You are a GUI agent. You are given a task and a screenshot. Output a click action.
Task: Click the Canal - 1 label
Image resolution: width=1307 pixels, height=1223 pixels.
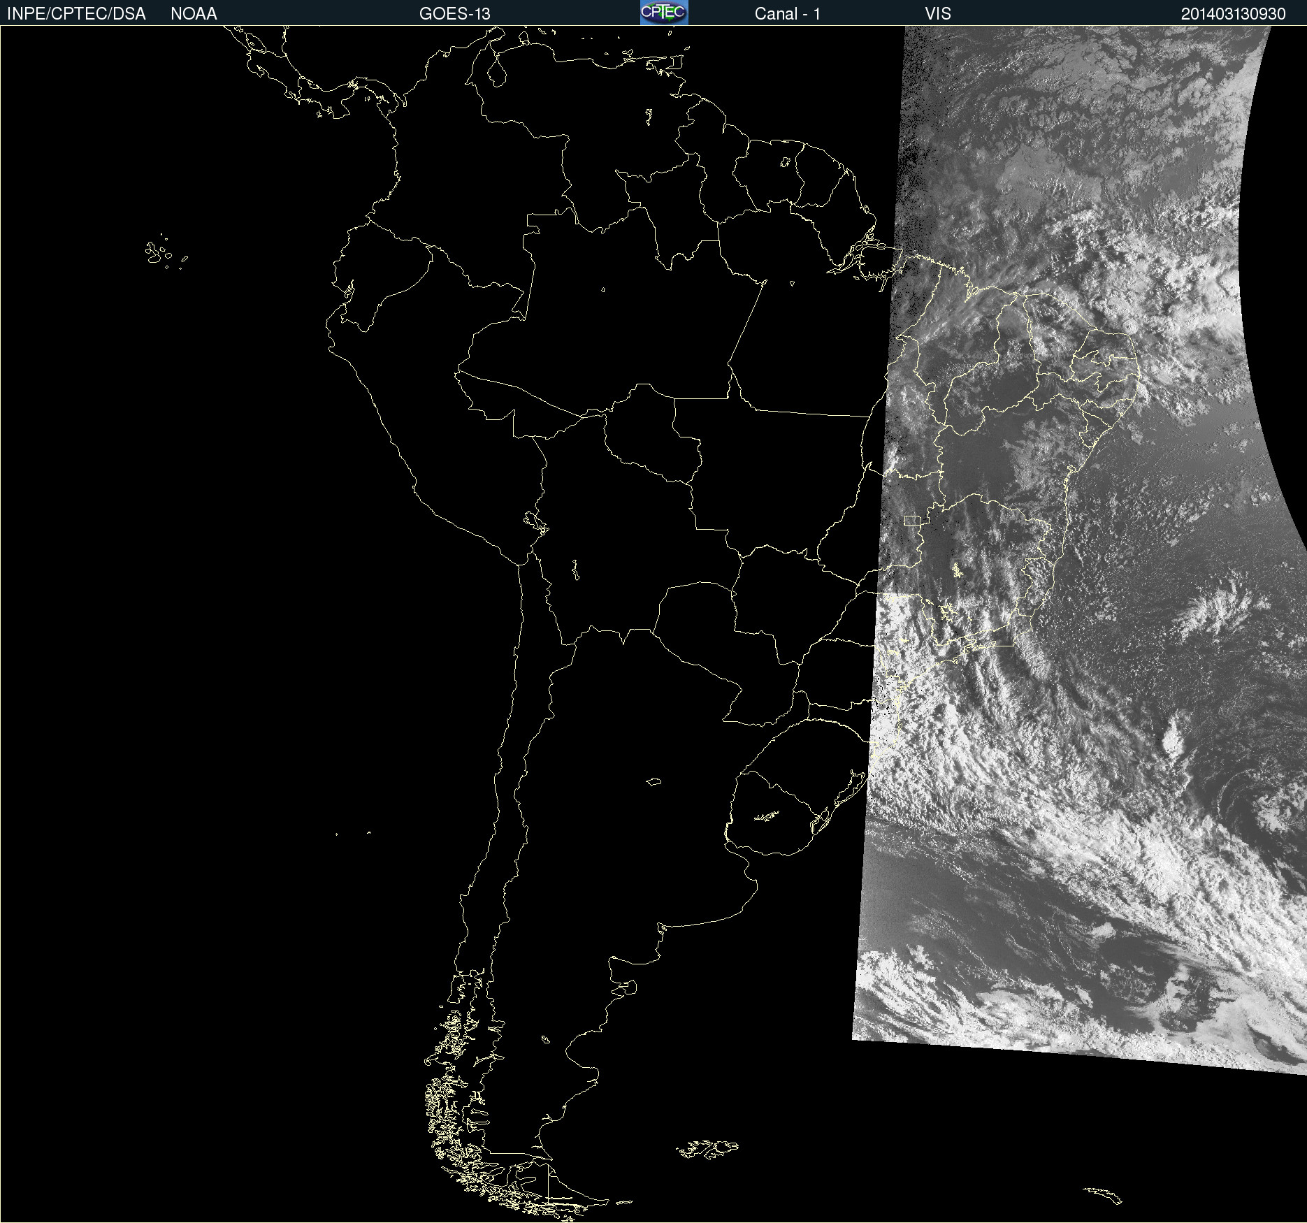coord(787,14)
